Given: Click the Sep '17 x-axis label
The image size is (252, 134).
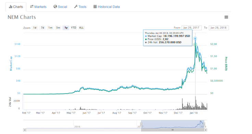Looking at the screenshot, I should click(132, 113).
